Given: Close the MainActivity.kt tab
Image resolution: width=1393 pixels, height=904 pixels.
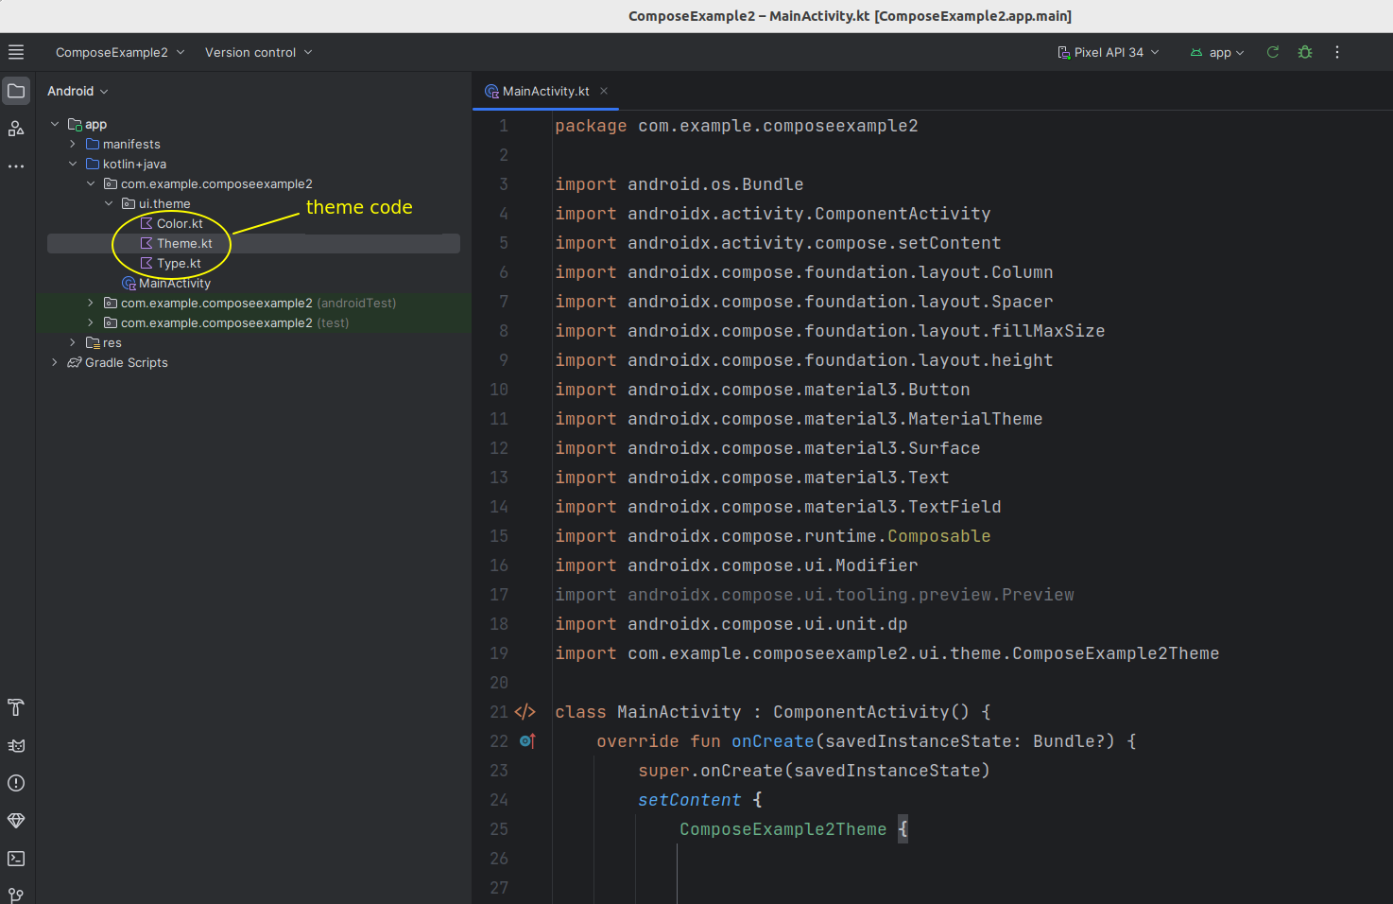Looking at the screenshot, I should coord(604,91).
